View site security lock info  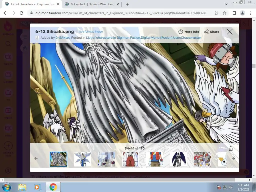pos(31,13)
